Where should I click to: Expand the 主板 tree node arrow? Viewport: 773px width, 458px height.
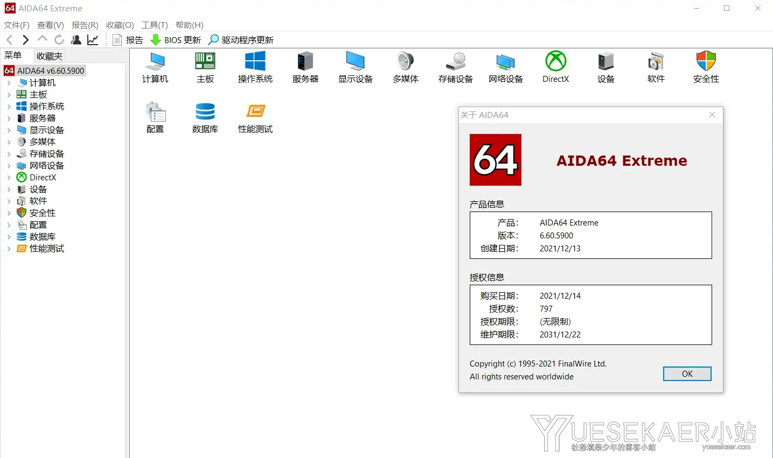[9, 95]
